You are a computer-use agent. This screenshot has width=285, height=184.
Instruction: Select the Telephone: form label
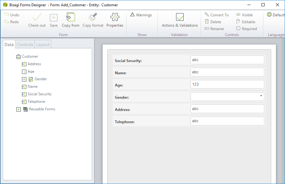click(x=125, y=122)
